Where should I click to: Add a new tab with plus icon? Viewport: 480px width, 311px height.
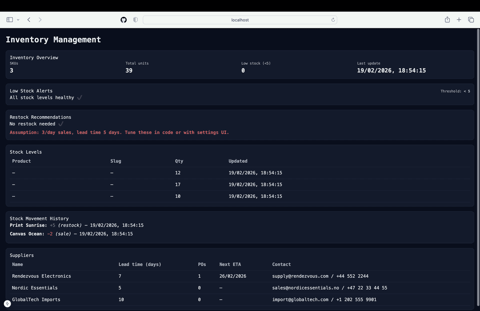click(x=459, y=20)
